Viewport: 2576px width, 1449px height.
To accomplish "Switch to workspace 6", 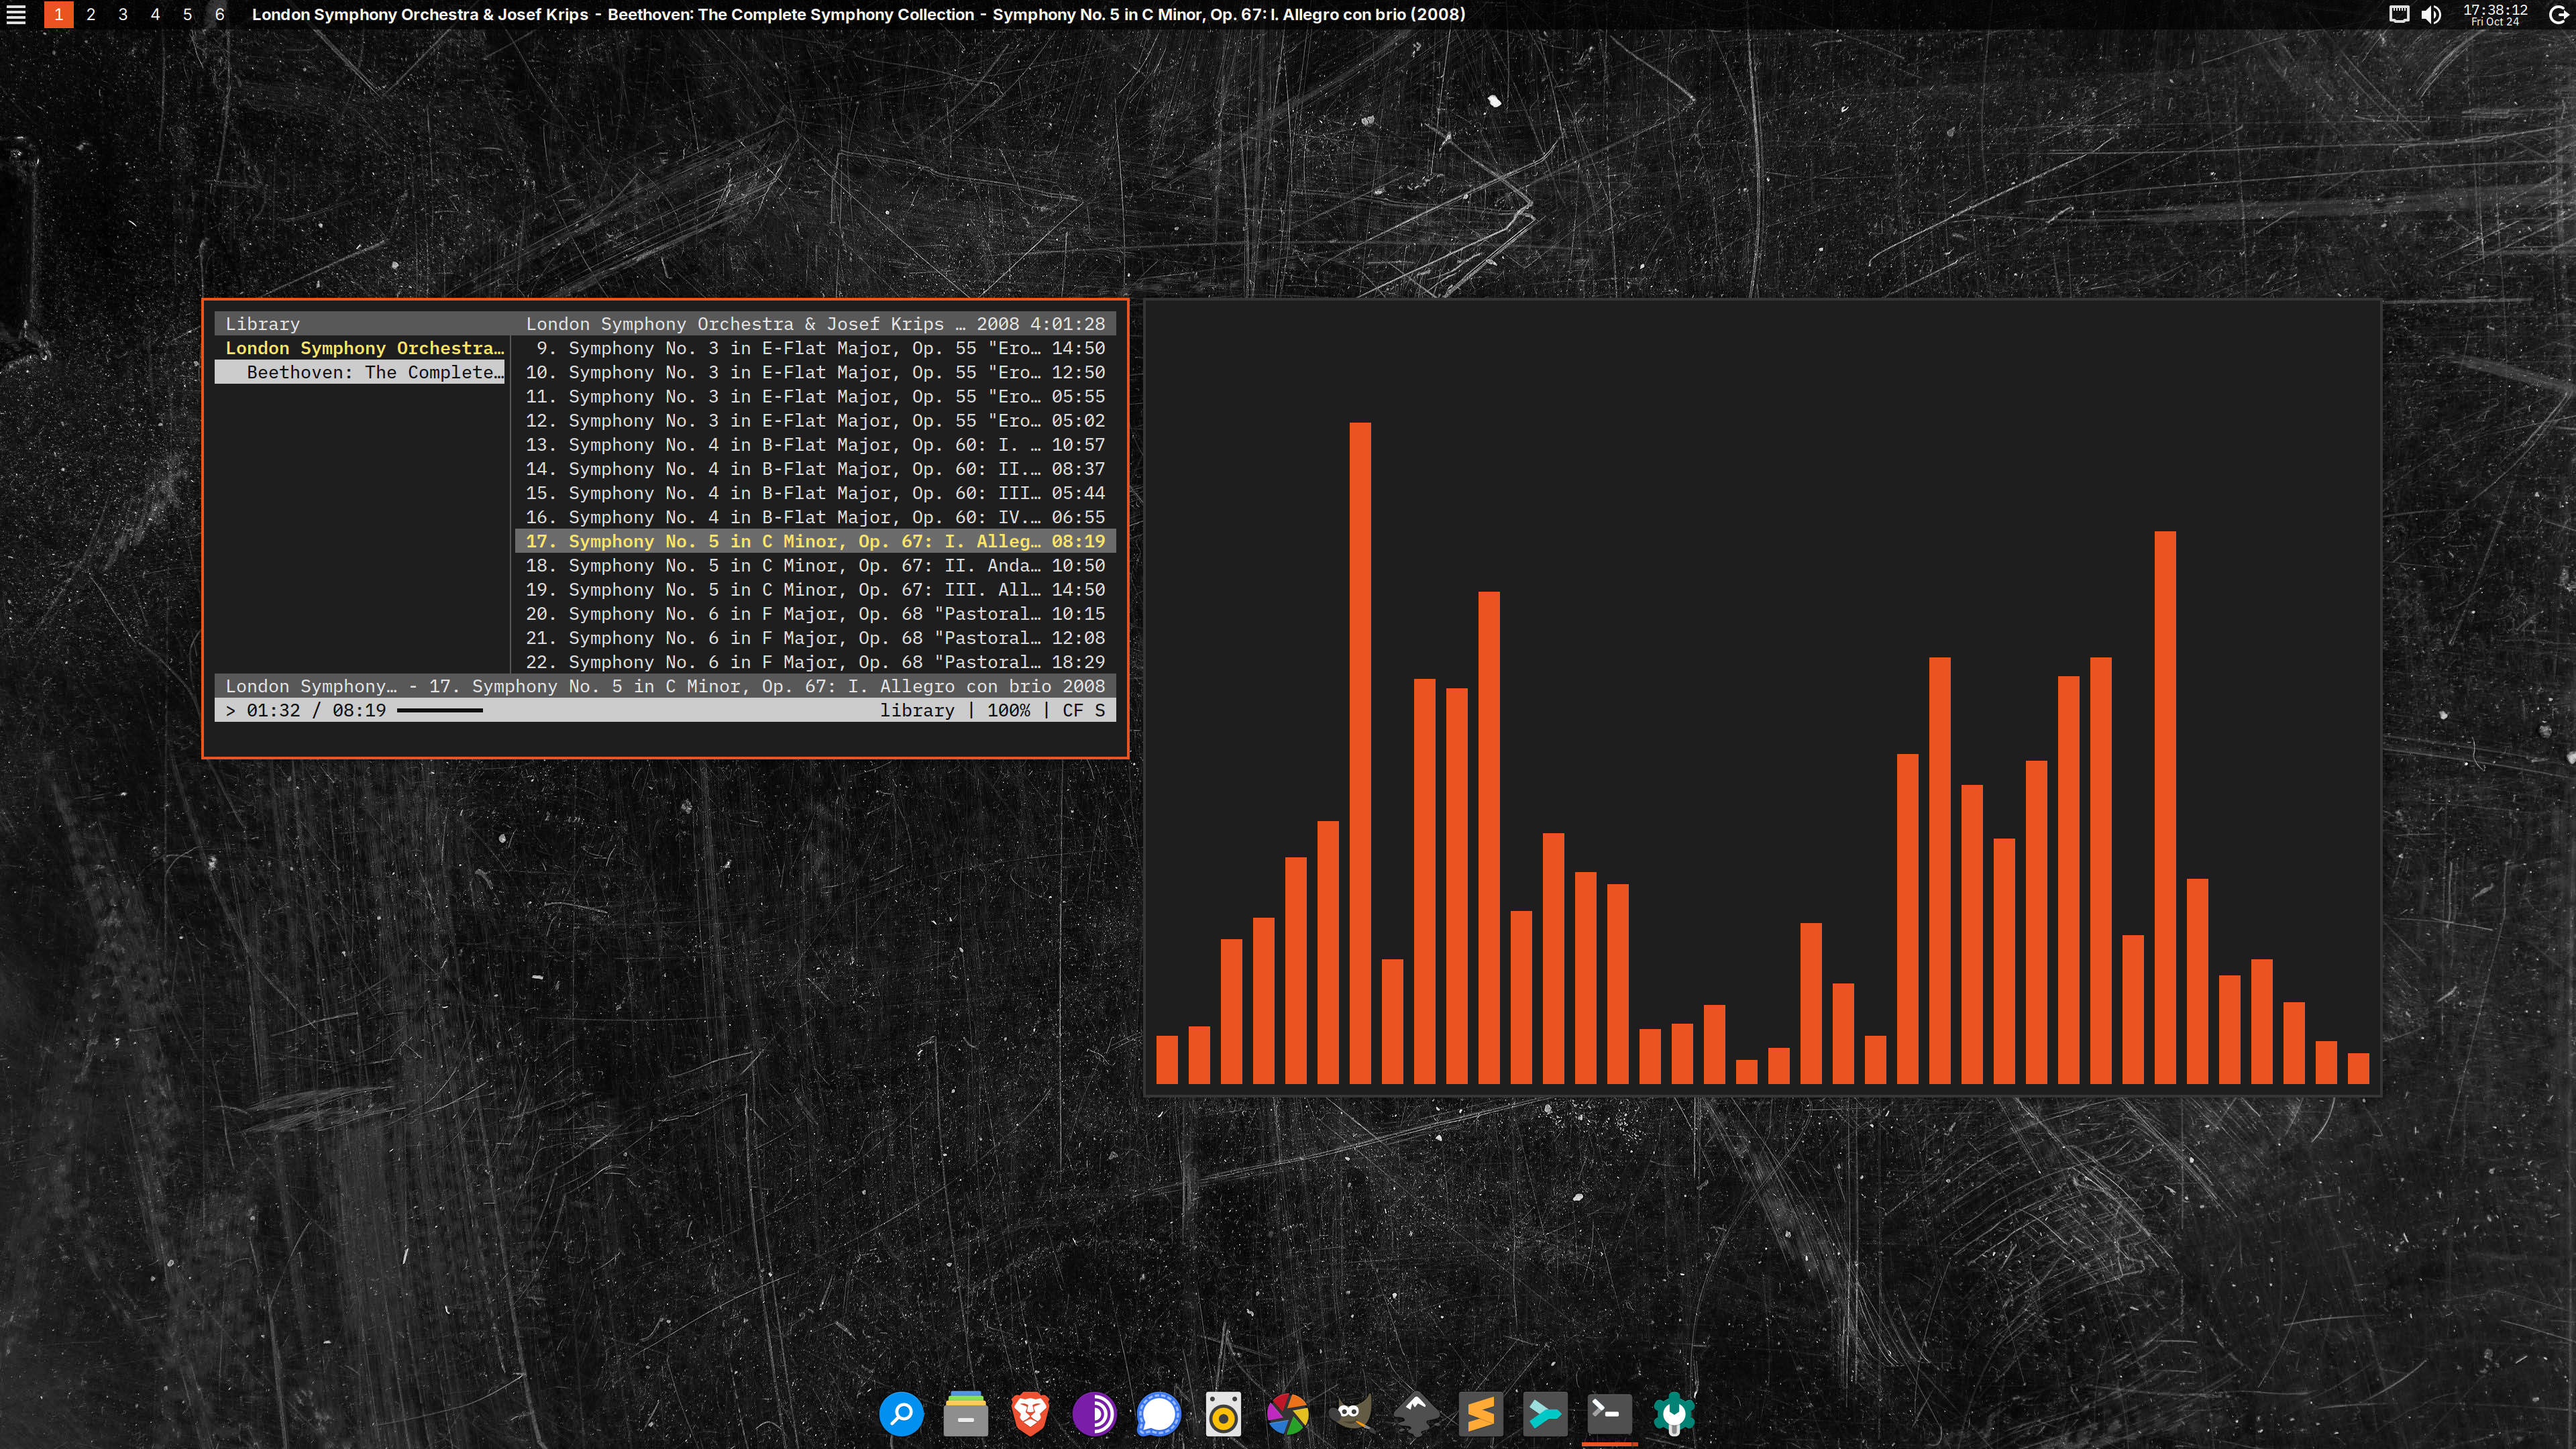I will click(x=219, y=14).
